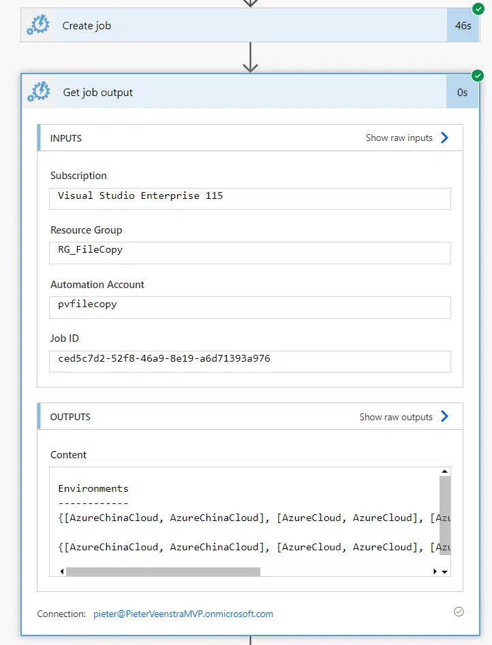
Task: Click the Create job automation icon
Action: pyautogui.click(x=38, y=25)
